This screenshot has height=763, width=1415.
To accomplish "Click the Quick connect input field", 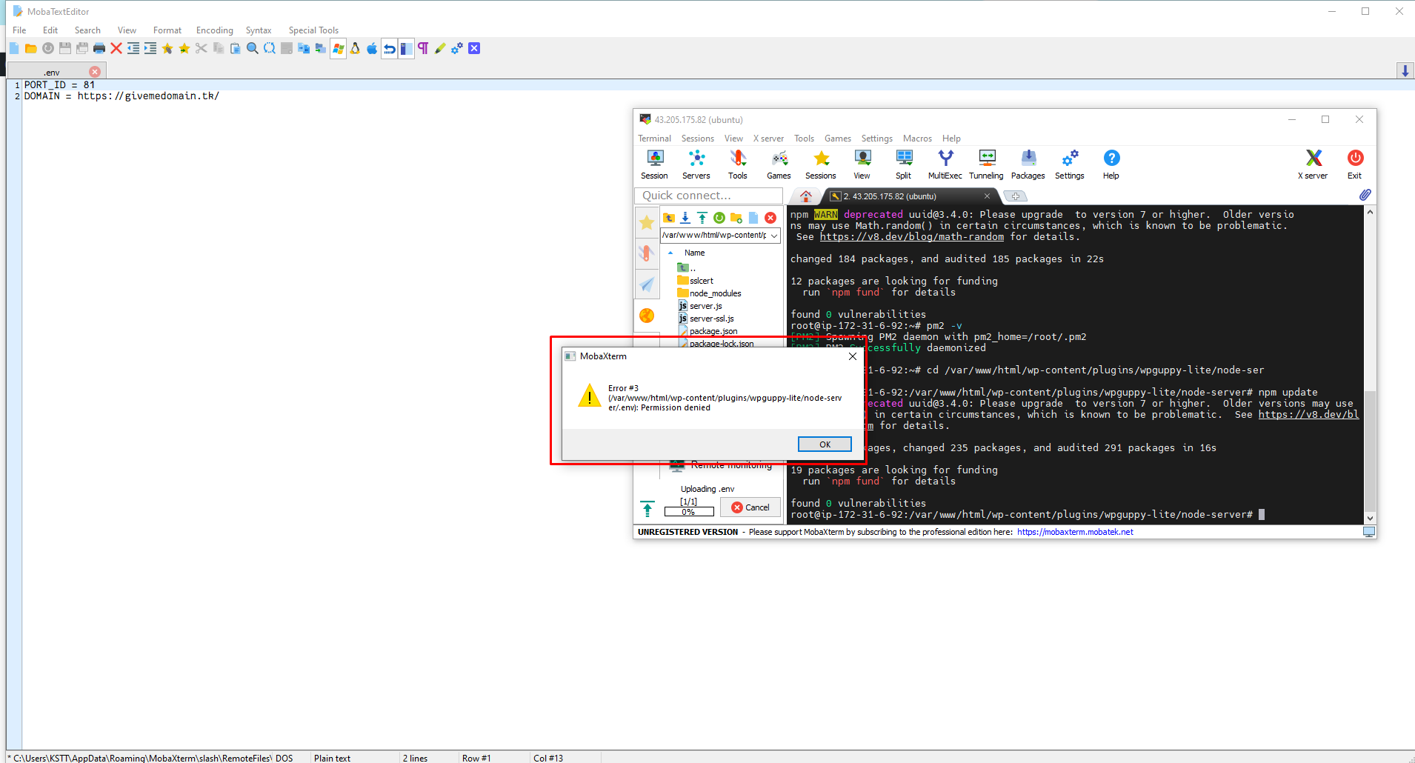I will (708, 196).
